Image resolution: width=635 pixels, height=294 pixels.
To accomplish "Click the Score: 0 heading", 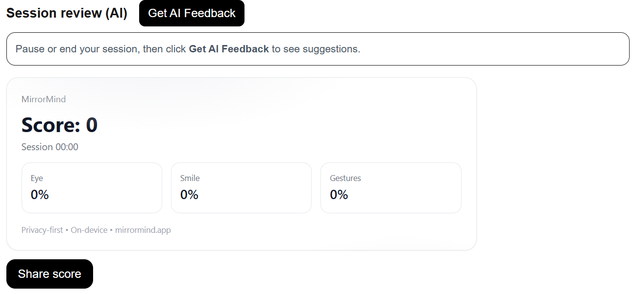I will click(60, 125).
